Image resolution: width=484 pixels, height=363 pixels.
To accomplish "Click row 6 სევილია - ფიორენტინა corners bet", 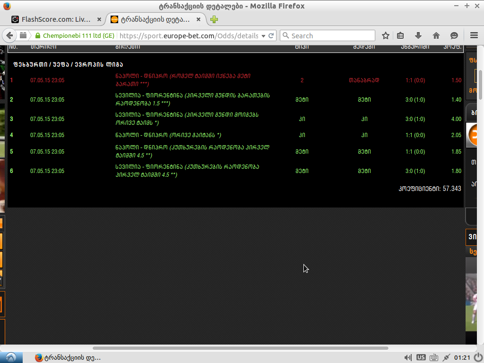I will (187, 171).
